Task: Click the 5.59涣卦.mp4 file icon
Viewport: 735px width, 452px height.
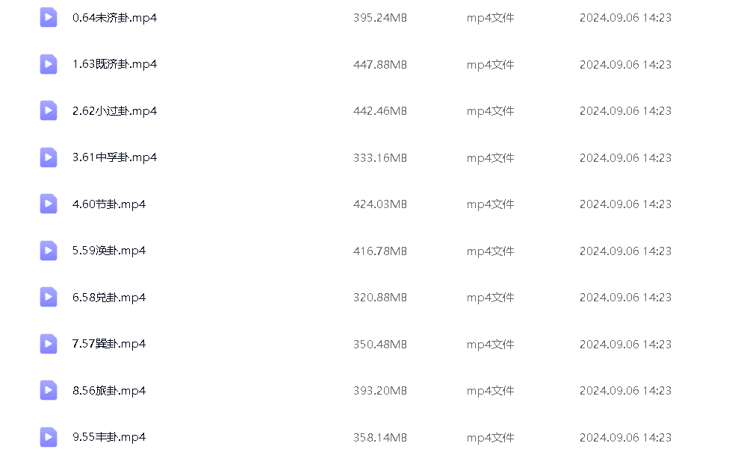Action: [49, 251]
